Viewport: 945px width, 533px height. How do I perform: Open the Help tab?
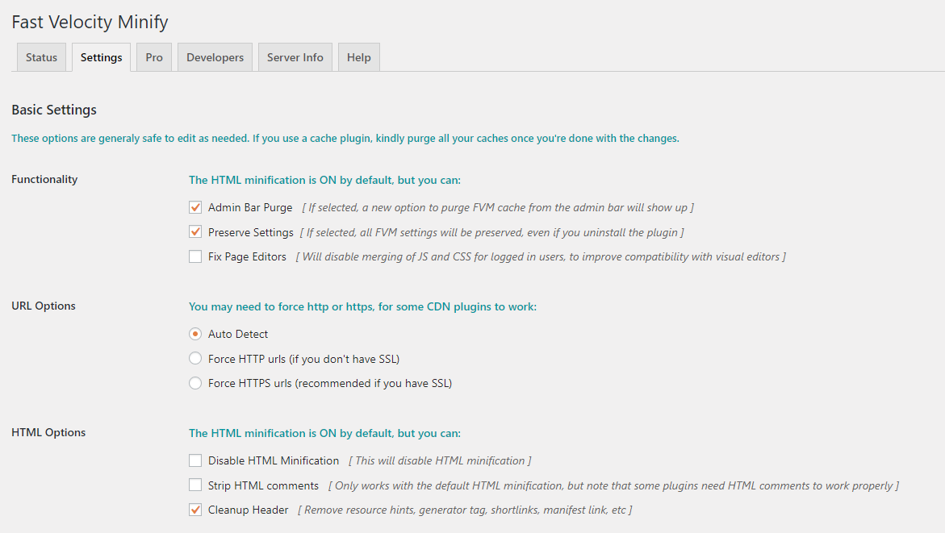358,57
